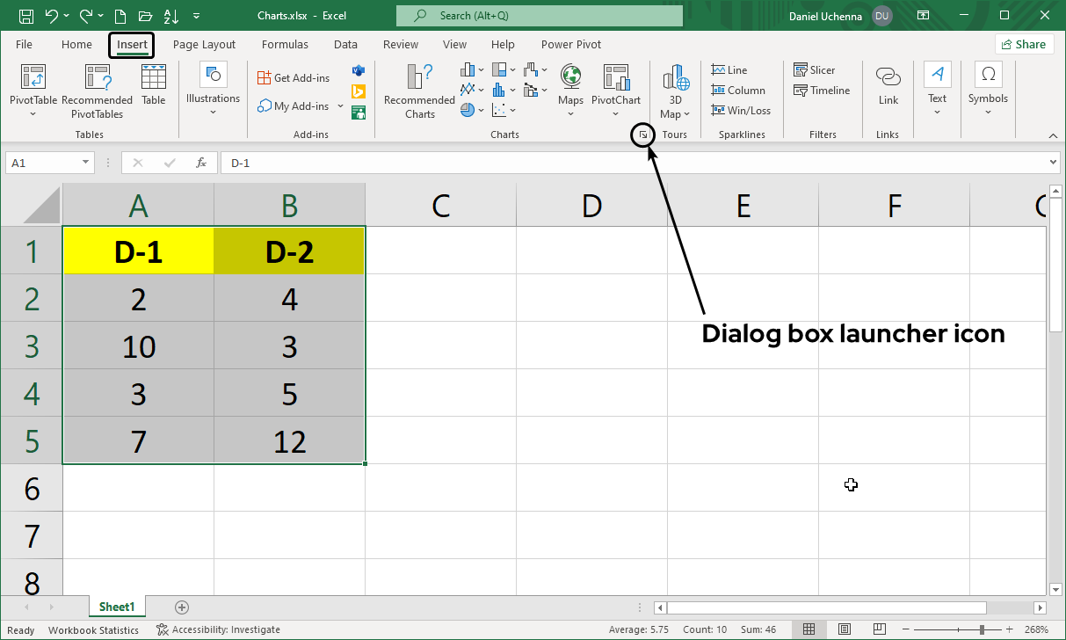1066x640 pixels.
Task: Open the Maps chart option
Action: (570, 85)
